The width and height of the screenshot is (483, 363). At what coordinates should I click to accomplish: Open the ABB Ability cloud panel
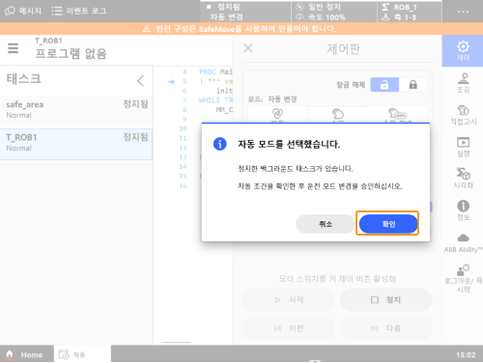[463, 243]
